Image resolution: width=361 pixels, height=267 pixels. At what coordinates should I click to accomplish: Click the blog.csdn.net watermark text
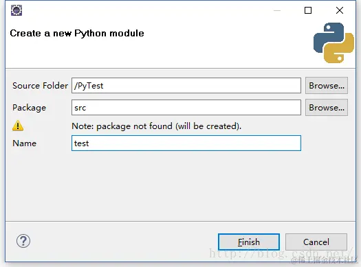pos(281,253)
